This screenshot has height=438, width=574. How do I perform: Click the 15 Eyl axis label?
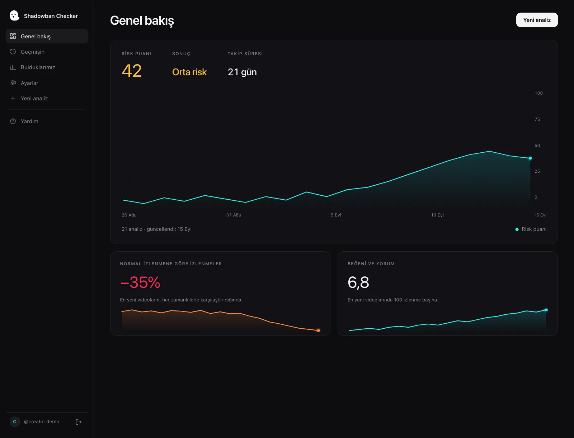540,215
